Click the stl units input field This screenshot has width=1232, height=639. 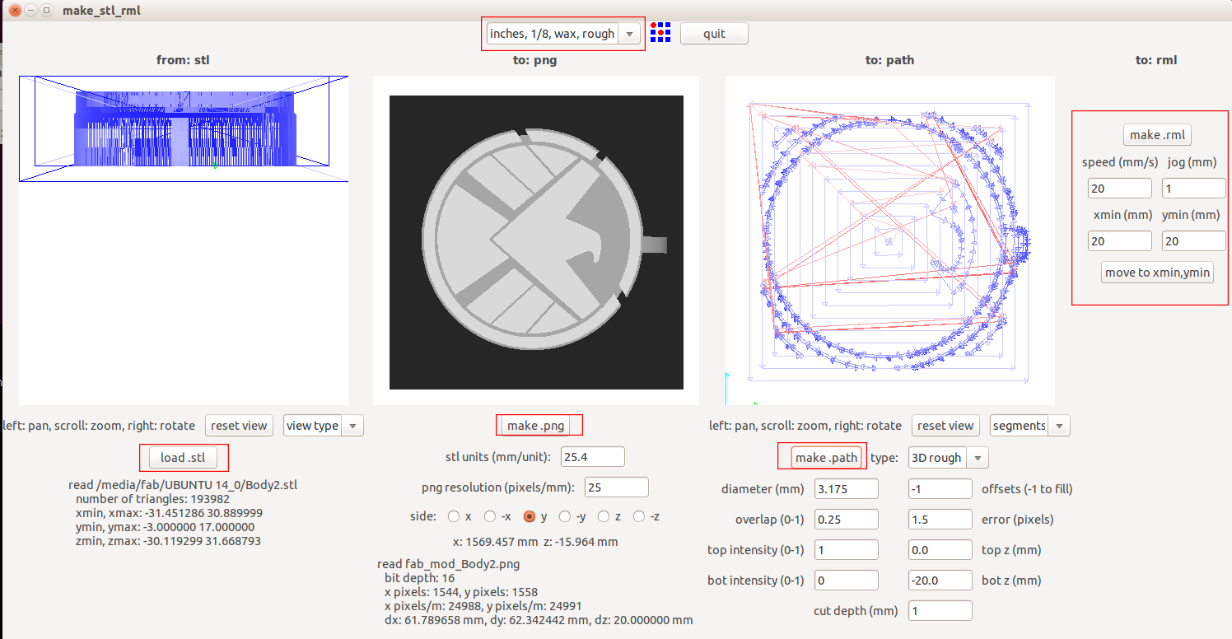click(x=593, y=457)
